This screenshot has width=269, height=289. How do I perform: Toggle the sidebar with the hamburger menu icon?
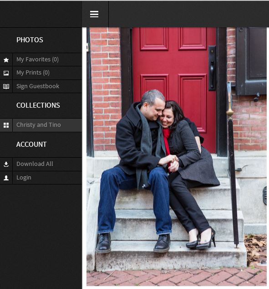click(x=94, y=14)
